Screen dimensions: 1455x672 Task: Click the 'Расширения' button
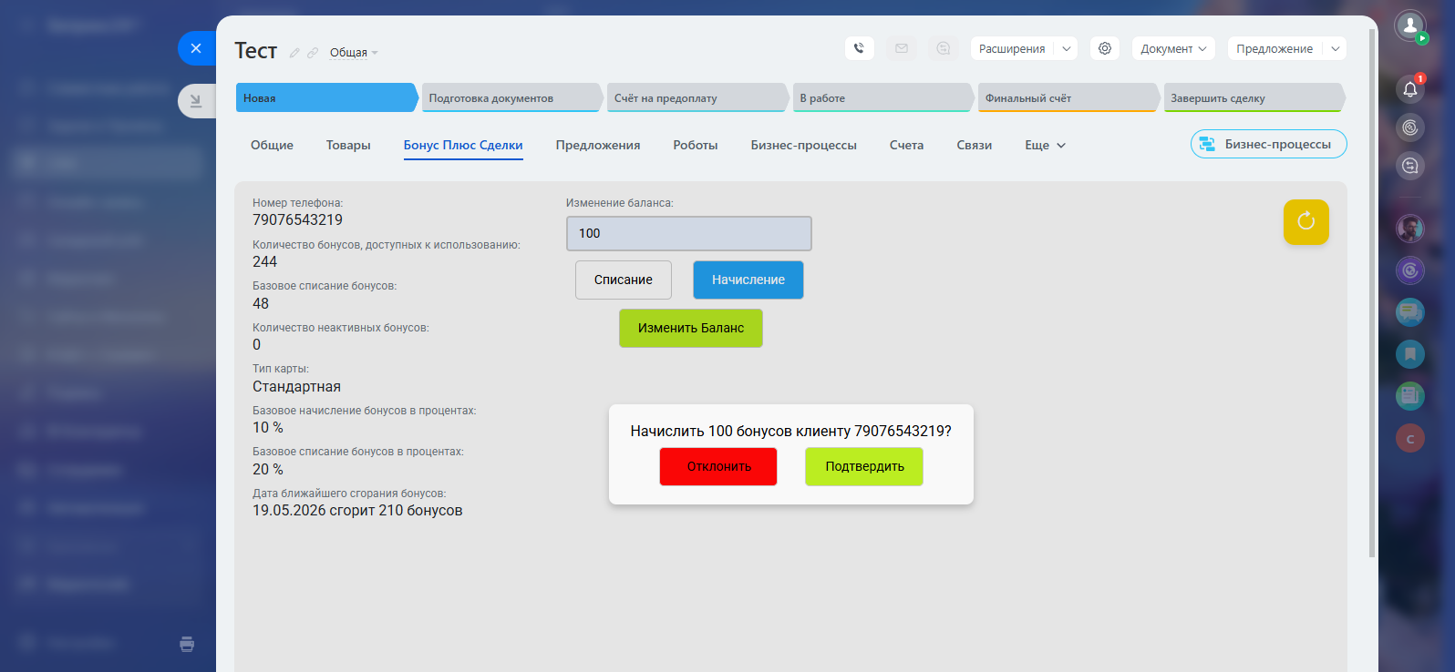(1012, 49)
